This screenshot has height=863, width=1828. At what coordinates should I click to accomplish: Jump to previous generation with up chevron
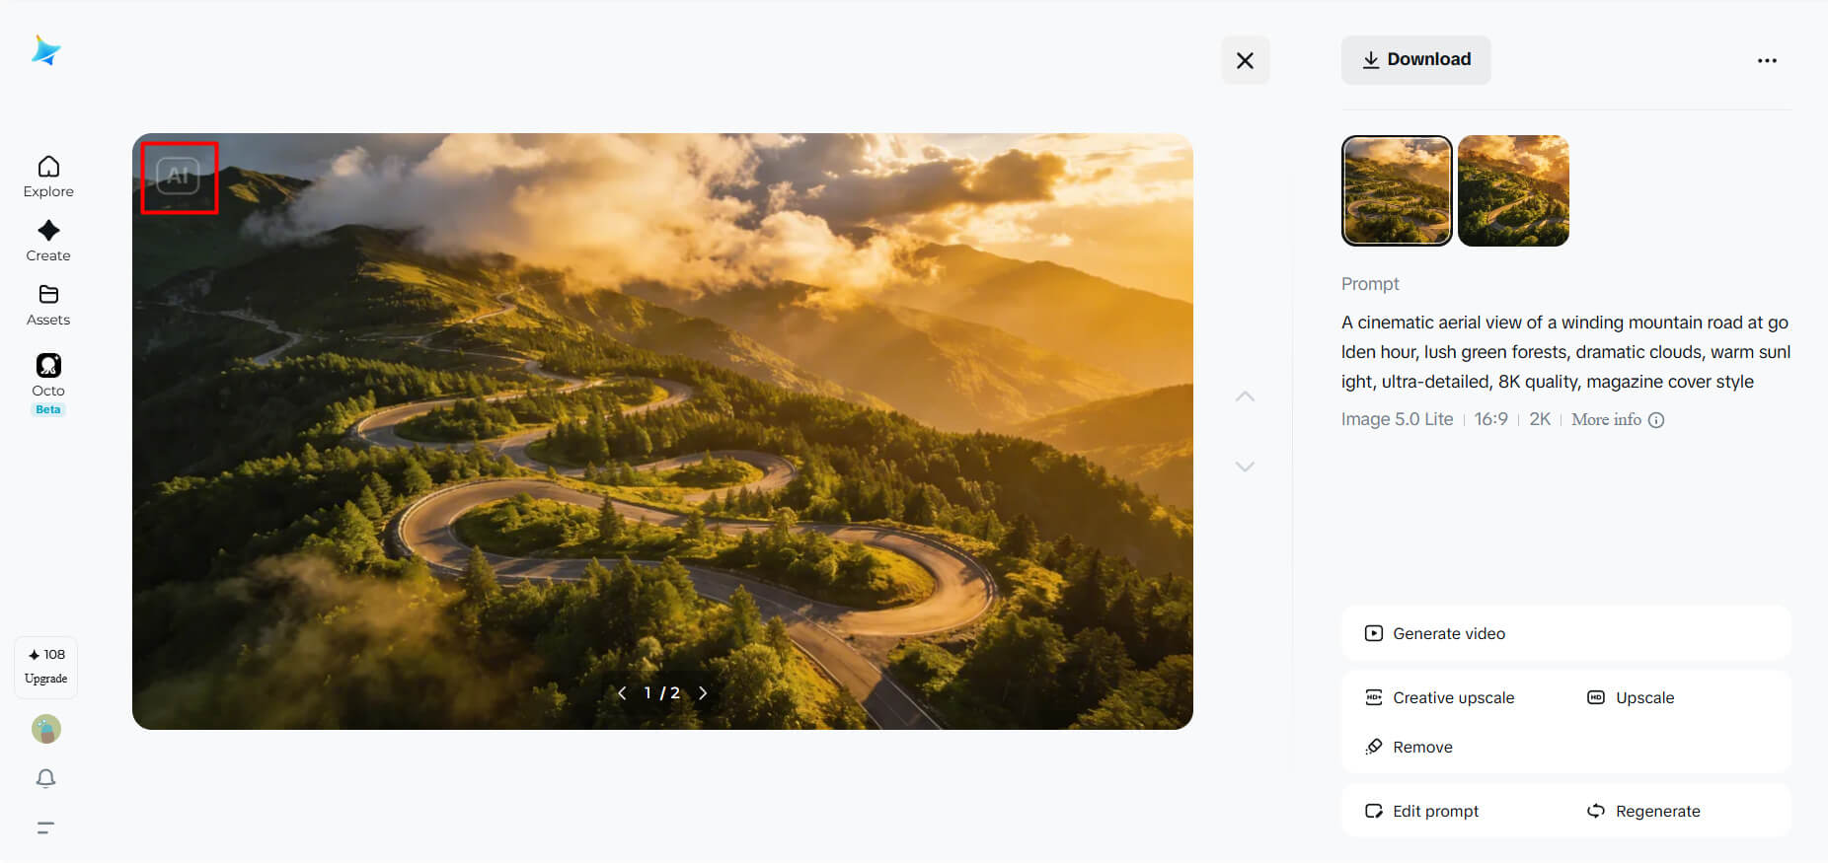click(x=1245, y=396)
